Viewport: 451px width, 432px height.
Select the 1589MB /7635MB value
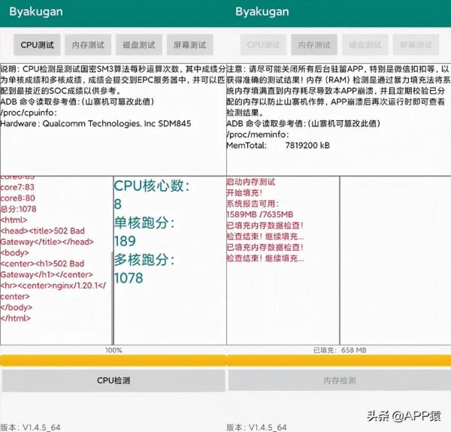click(260, 214)
